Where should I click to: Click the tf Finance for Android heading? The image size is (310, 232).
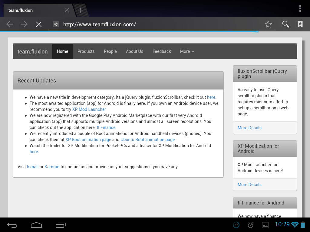tap(261, 203)
